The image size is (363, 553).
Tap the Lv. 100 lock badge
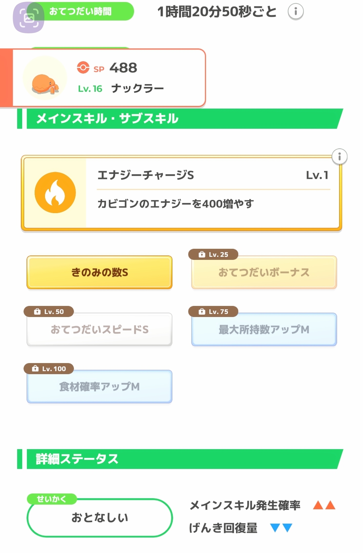click(49, 369)
